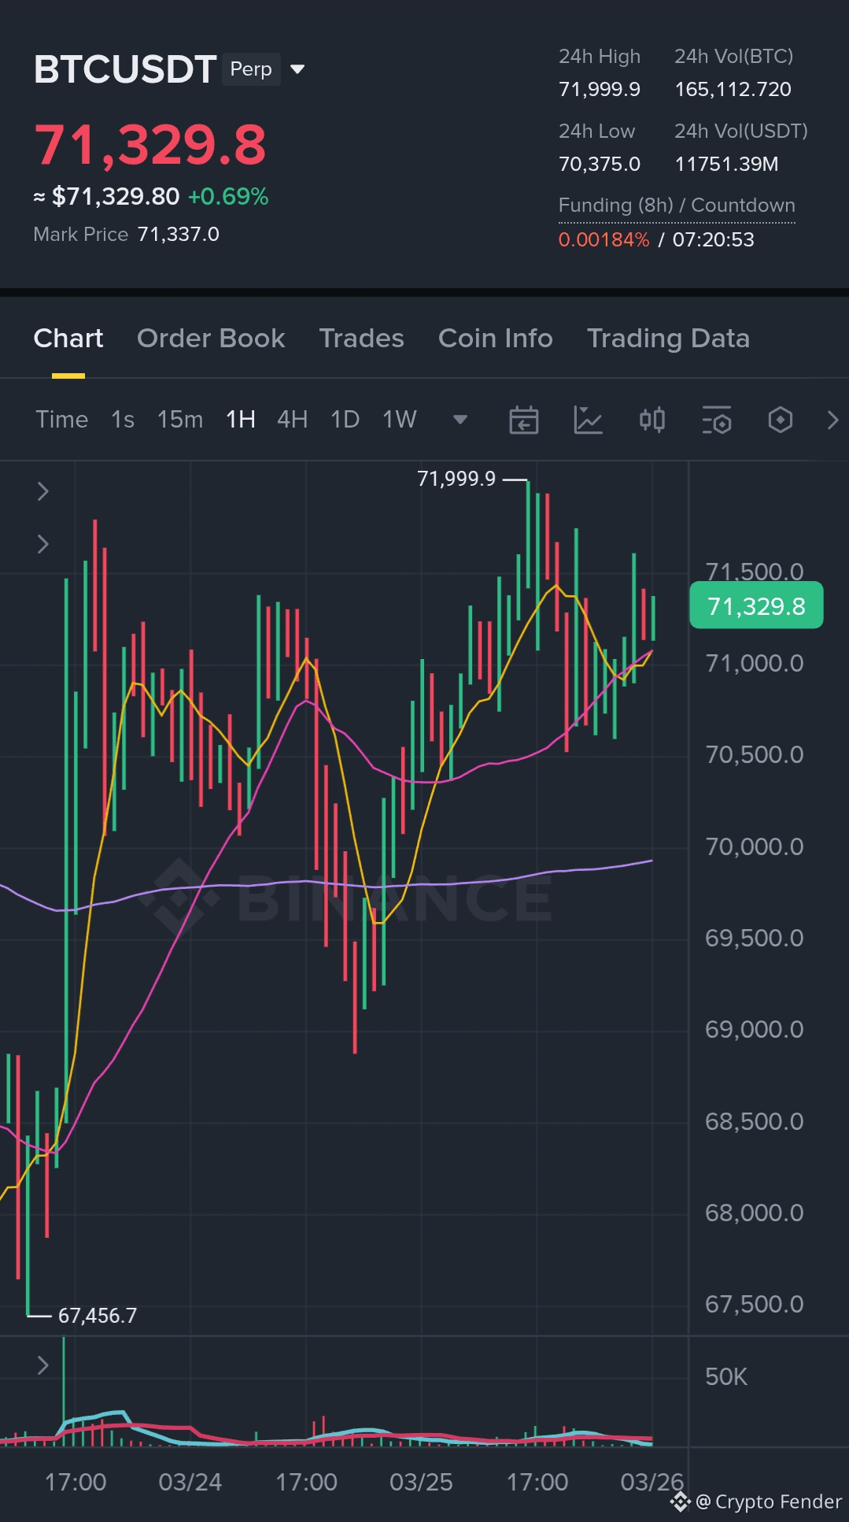Tap the large red last price 71,329.8
The width and height of the screenshot is (849, 1522).
(x=150, y=146)
